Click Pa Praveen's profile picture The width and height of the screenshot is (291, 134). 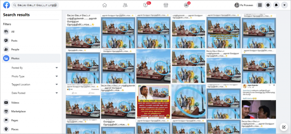coord(237,5)
